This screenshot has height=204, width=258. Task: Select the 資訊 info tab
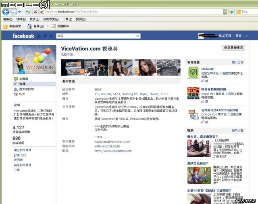click(x=34, y=84)
